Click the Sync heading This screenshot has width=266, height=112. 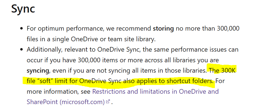click(x=23, y=9)
